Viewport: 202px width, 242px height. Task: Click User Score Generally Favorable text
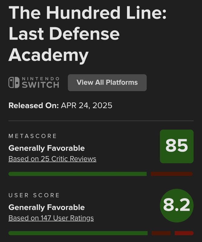coord(47,208)
